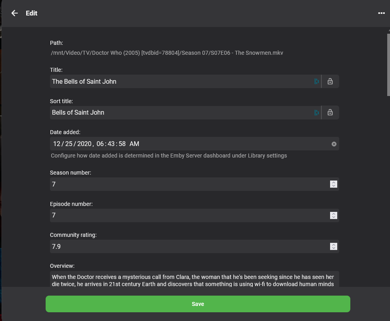Navigate back using the arrow icon
The width and height of the screenshot is (390, 321).
[14, 13]
